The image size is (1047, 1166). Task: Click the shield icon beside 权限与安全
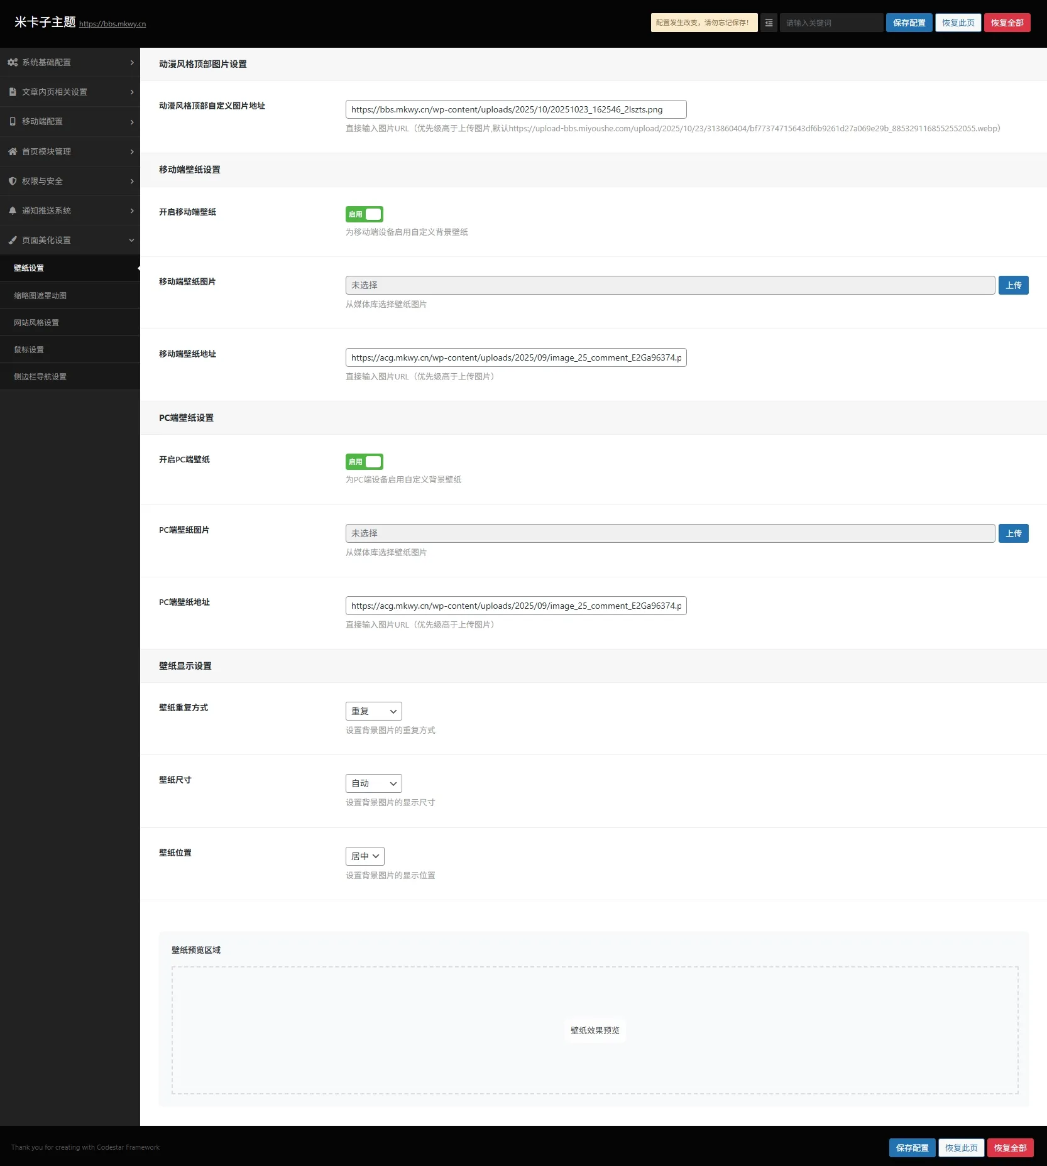[13, 181]
